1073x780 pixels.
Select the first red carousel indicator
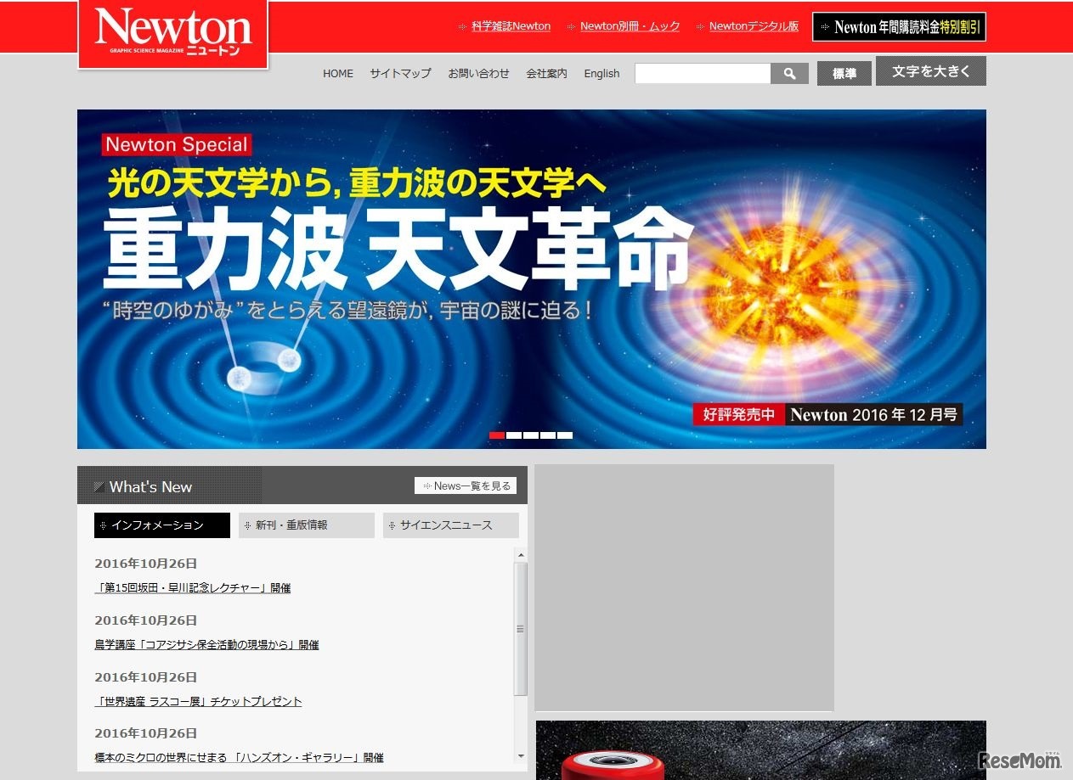pos(497,435)
